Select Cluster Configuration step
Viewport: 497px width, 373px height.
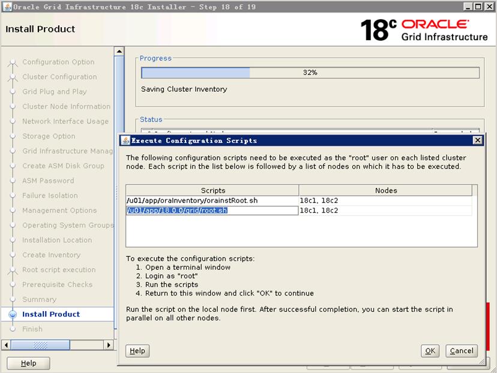pos(59,77)
